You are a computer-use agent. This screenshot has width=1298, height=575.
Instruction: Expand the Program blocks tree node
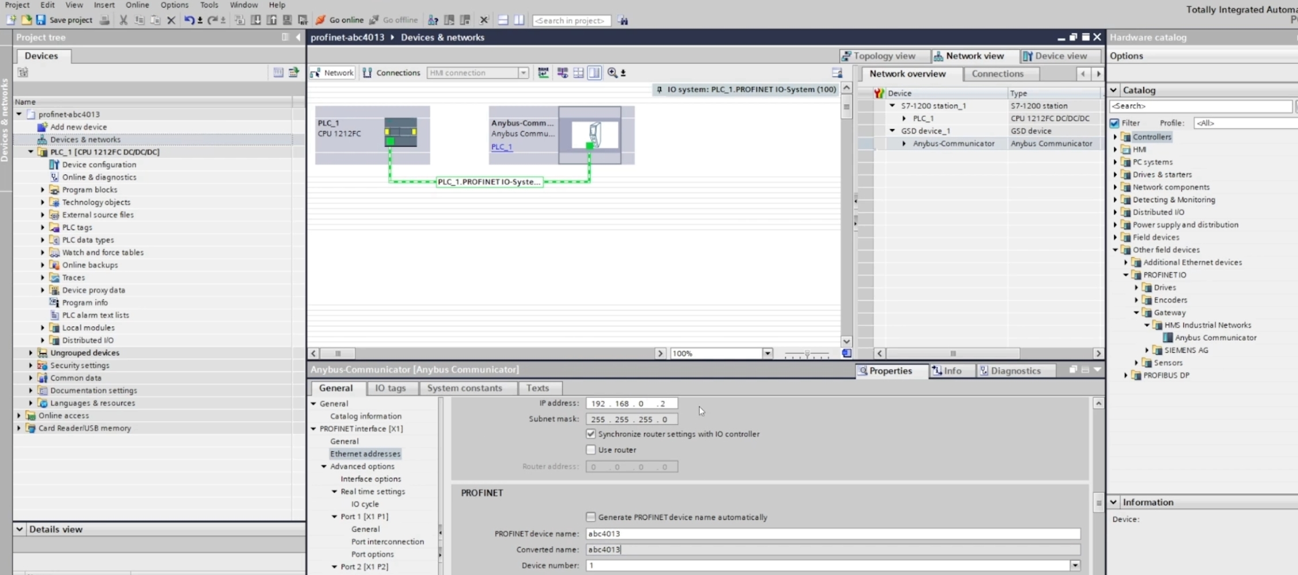point(43,189)
